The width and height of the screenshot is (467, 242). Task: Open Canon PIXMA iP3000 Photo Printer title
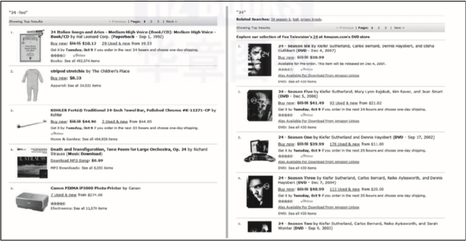[x=86, y=188]
